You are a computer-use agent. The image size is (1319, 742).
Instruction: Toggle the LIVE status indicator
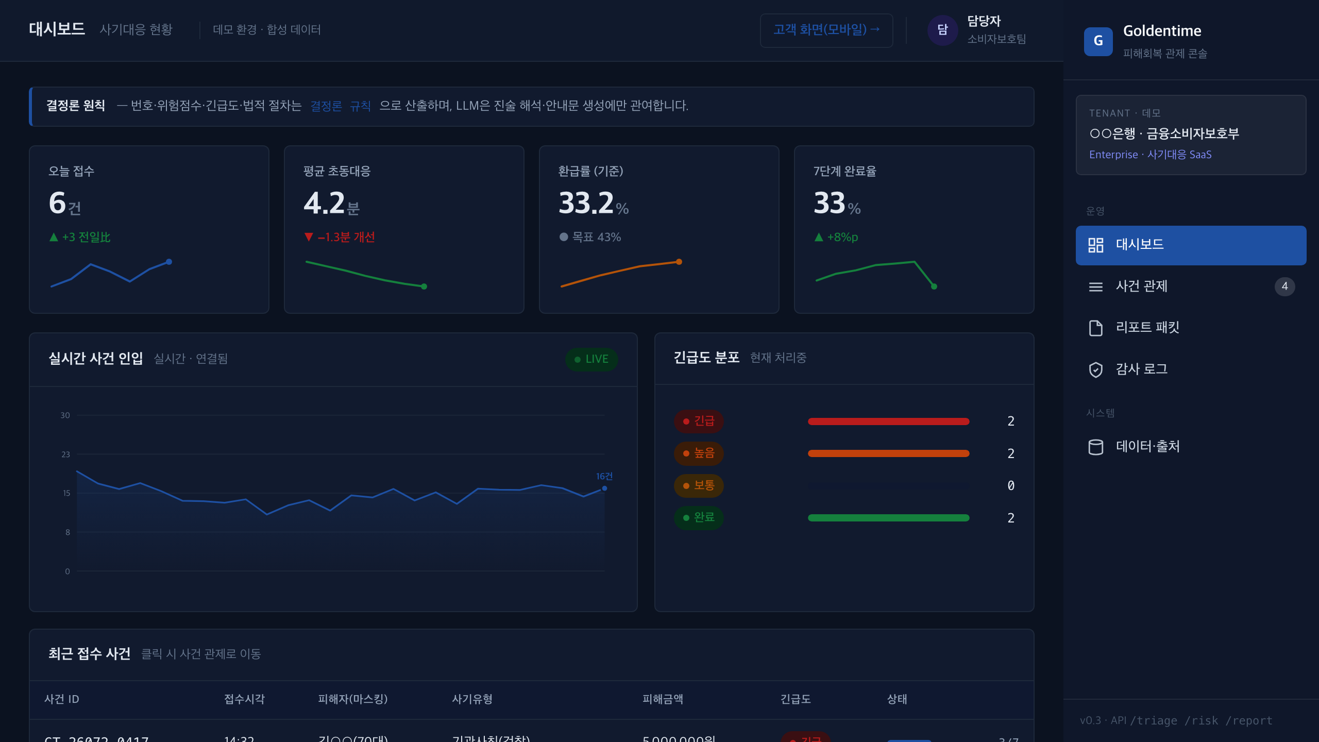[x=591, y=359]
